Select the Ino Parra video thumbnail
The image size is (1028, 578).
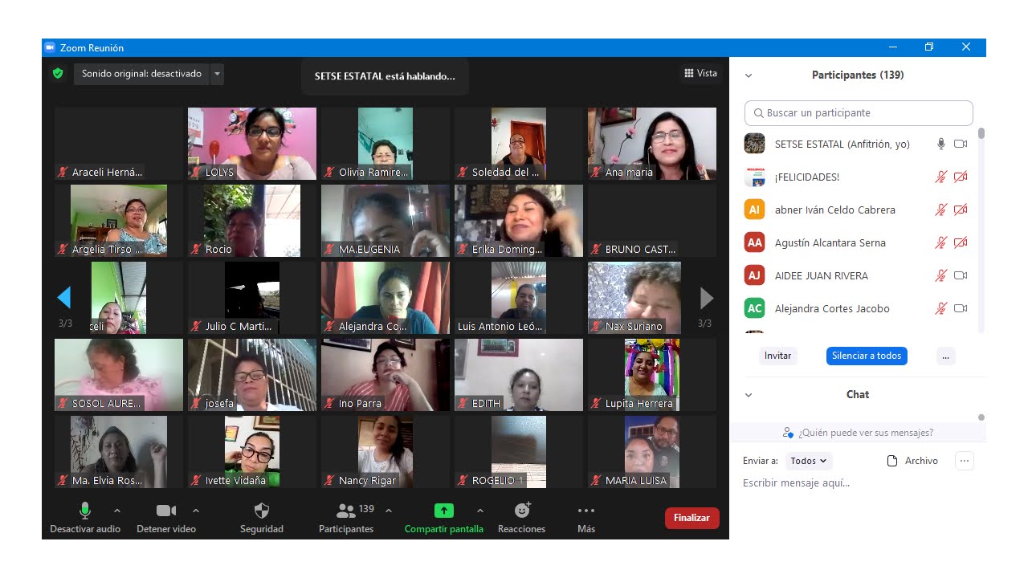point(385,375)
